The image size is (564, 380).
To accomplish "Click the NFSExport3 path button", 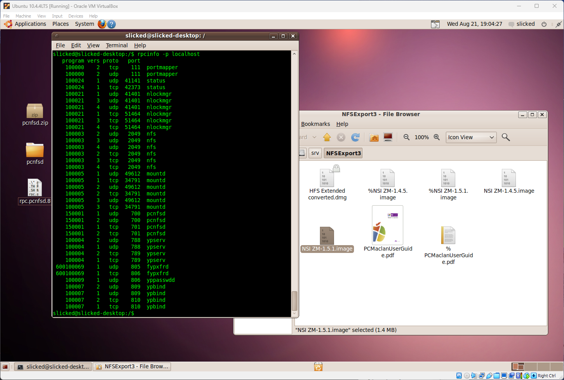I will pos(343,153).
